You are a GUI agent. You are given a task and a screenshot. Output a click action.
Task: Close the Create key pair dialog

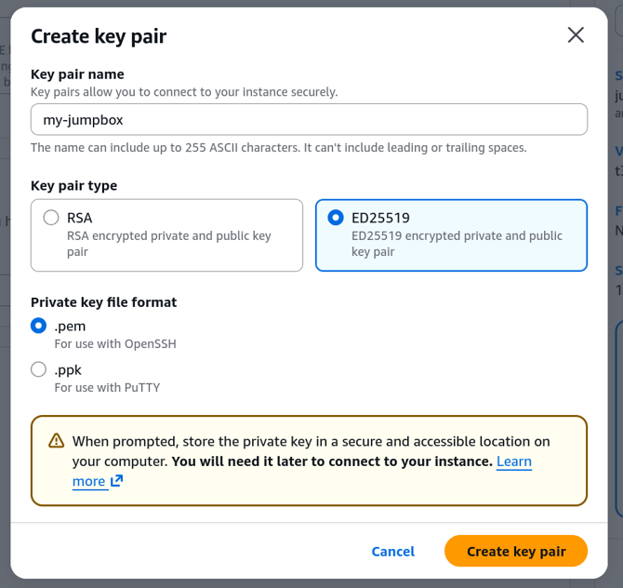click(x=576, y=35)
